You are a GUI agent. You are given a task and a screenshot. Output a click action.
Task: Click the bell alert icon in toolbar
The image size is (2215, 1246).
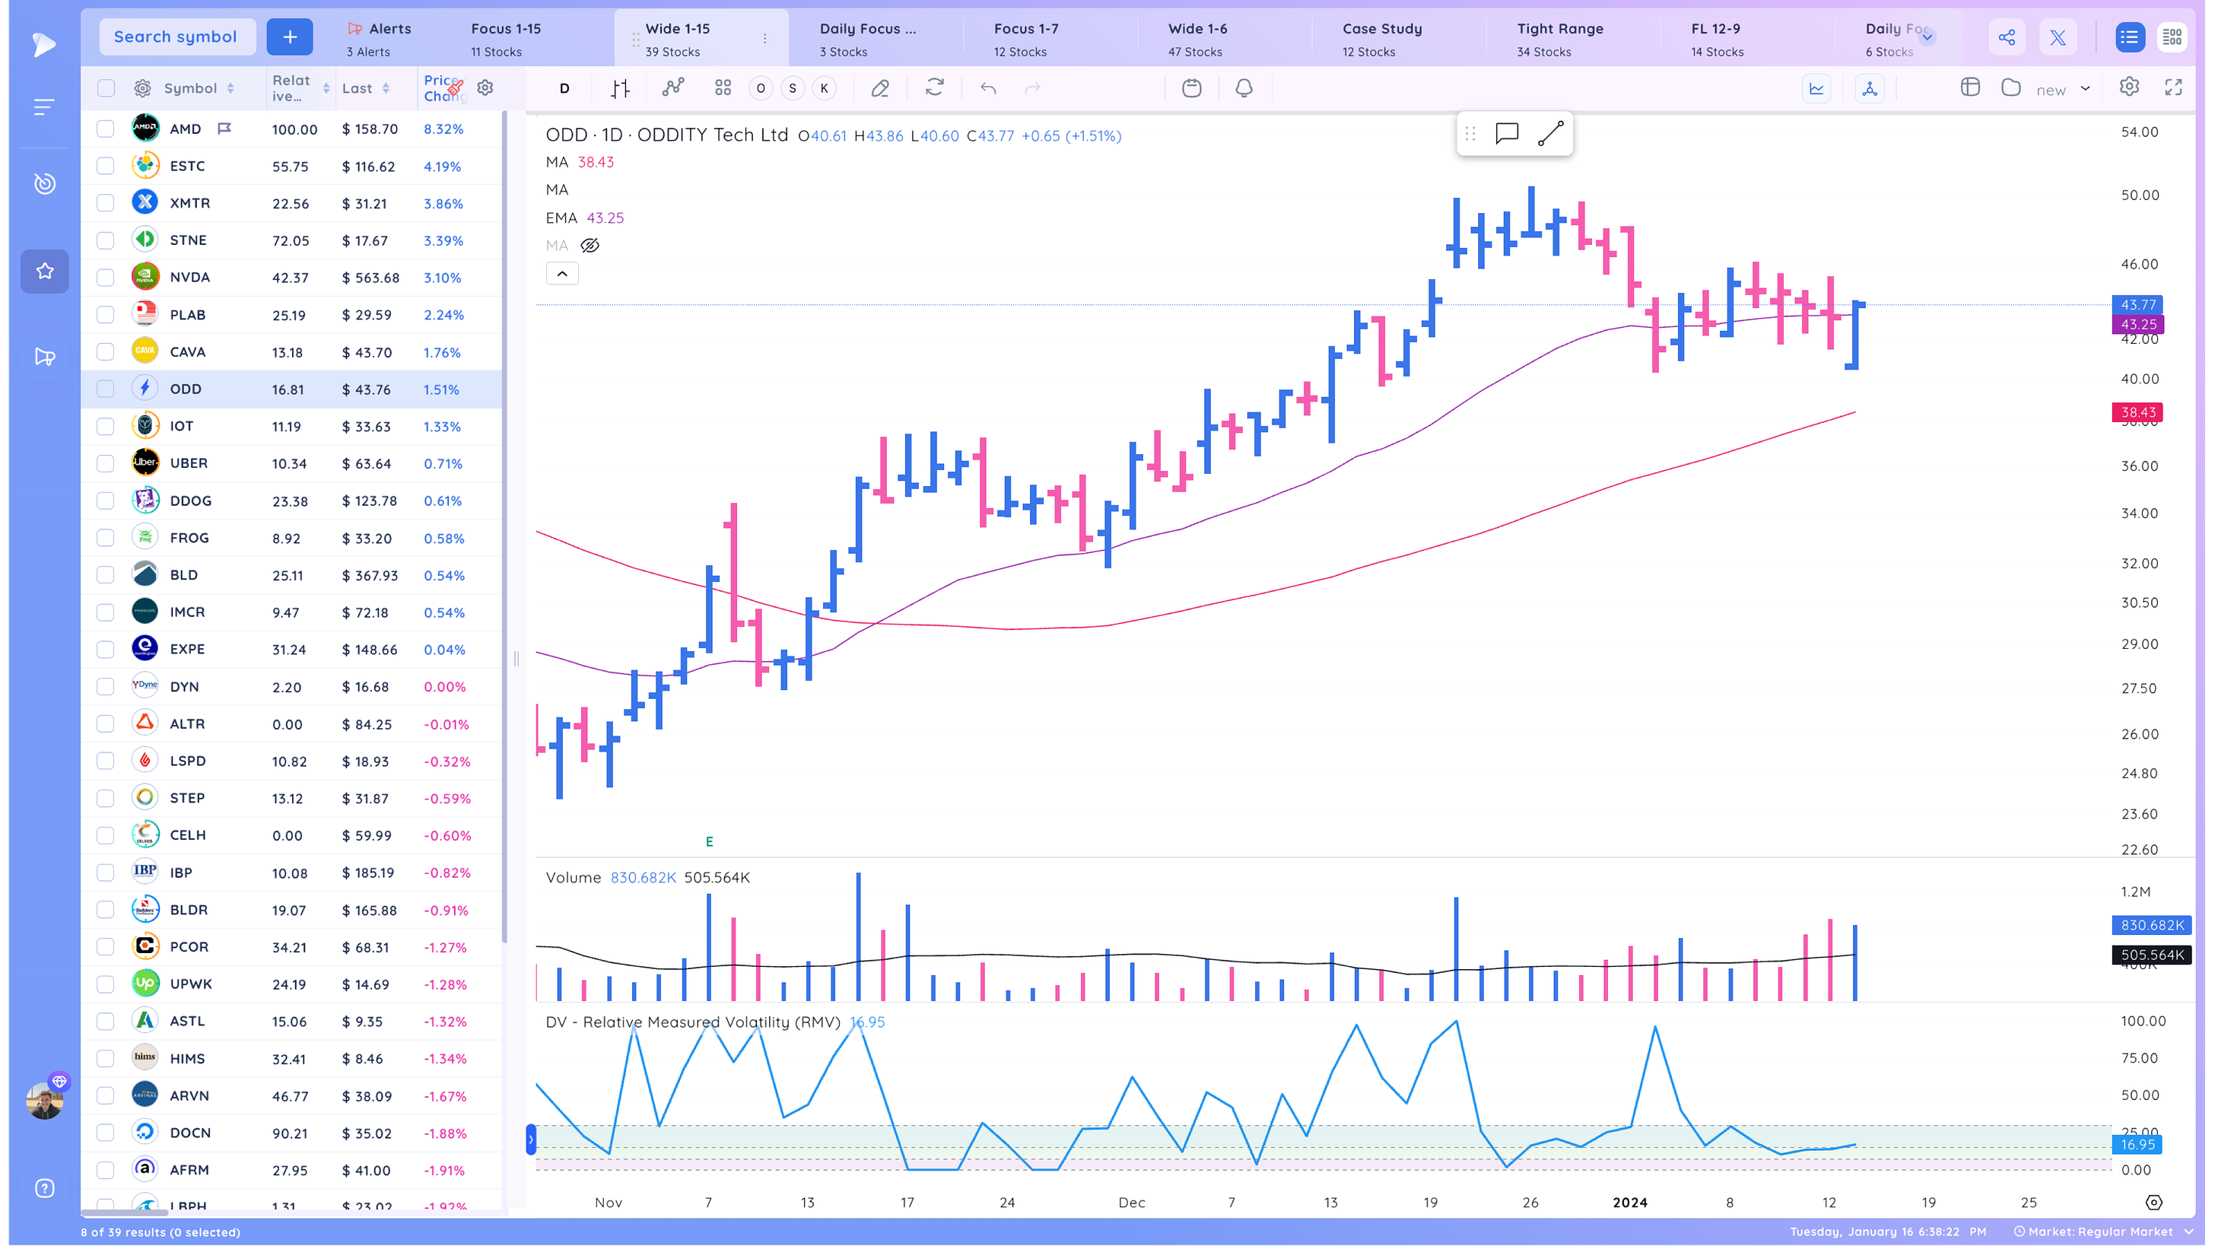pos(1244,87)
